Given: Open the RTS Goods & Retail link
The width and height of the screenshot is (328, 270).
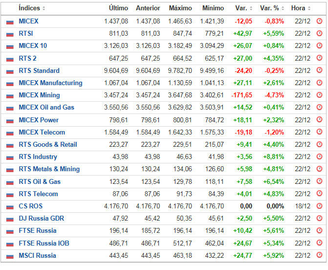Looking at the screenshot, I should pos(48,145).
